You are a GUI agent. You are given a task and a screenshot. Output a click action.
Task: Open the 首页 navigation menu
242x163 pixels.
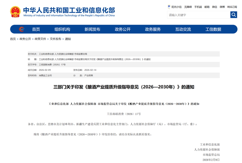[x=36, y=29]
